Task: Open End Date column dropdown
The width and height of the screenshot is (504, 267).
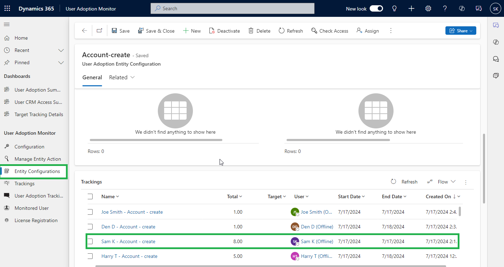Action: click(x=394, y=196)
